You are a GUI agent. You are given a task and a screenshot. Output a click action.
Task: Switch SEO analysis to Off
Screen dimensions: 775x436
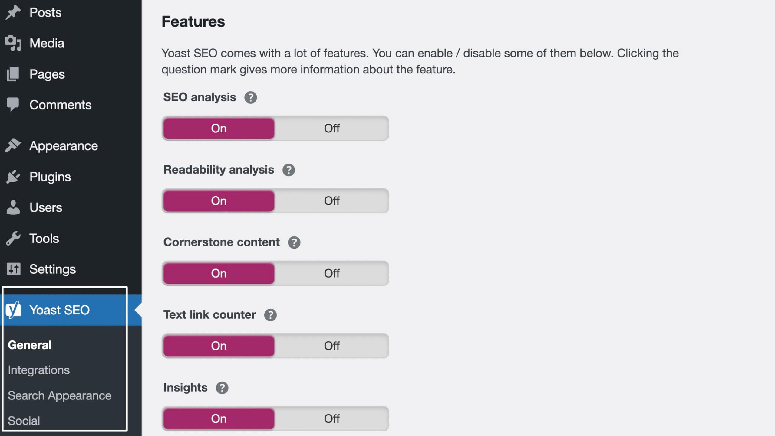(x=332, y=128)
